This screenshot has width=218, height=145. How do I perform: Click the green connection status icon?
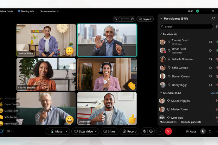197,11
